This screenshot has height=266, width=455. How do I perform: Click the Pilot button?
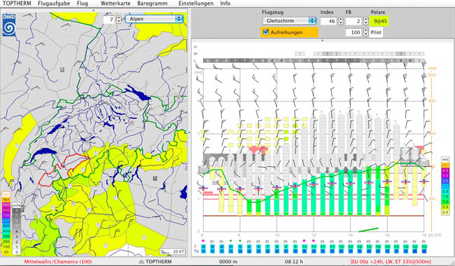pyautogui.click(x=376, y=32)
